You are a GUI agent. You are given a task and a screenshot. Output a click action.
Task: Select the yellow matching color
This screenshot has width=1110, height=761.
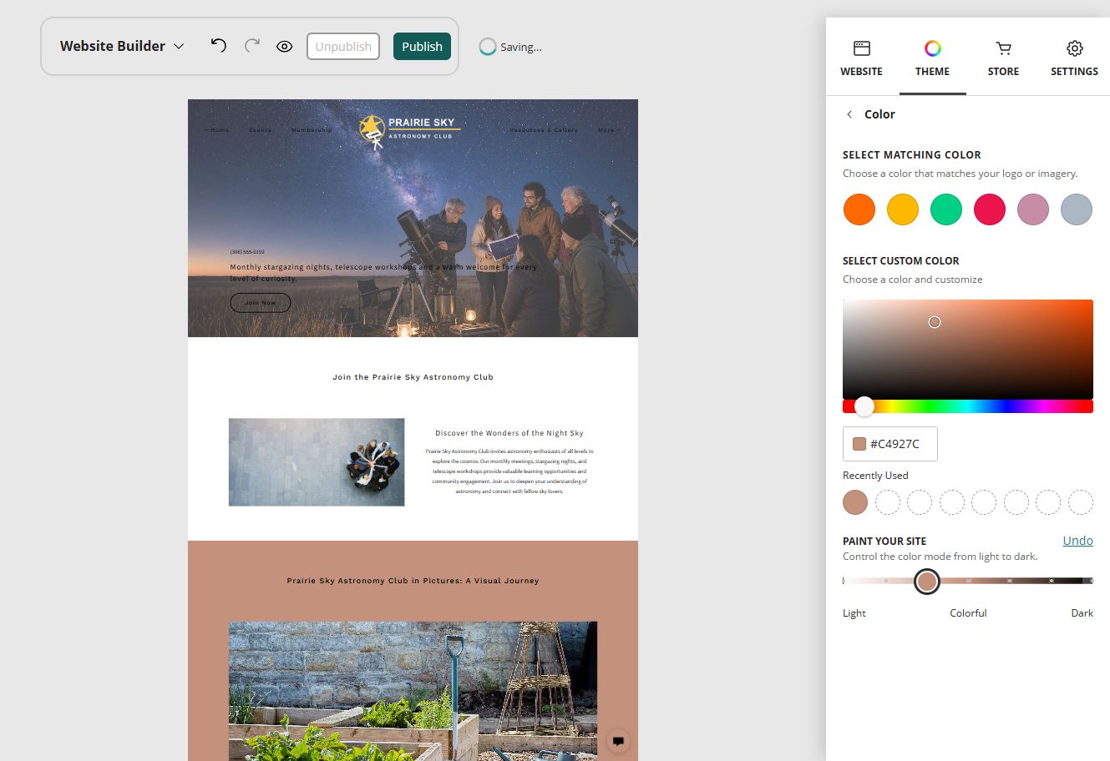(x=902, y=209)
